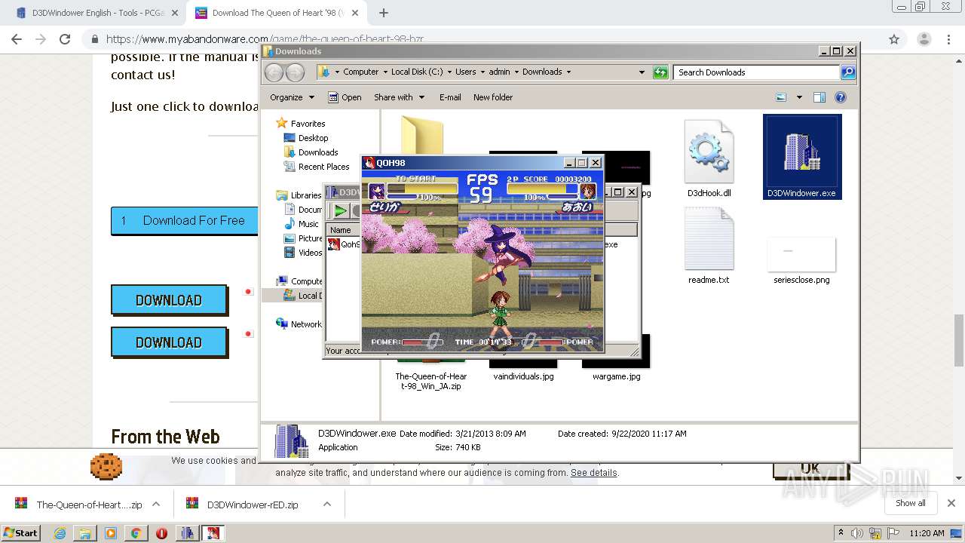
Task: Click the Chrome address bar
Action: pyautogui.click(x=482, y=39)
